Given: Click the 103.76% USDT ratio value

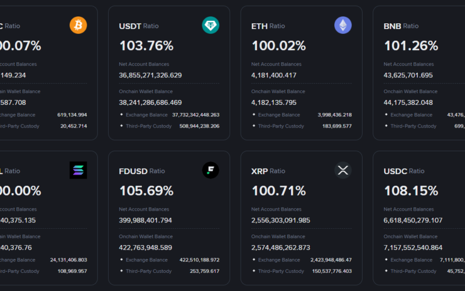Looking at the screenshot, I should click(146, 45).
